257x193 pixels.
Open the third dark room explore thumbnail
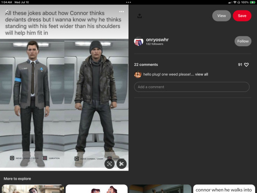click(160, 189)
